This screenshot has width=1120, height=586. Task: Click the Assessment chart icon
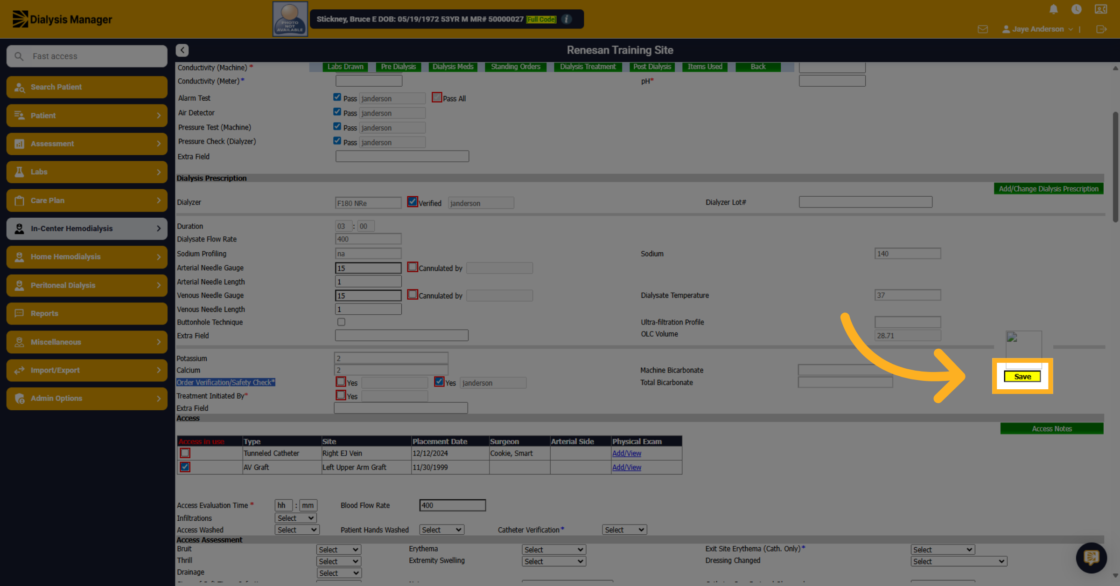click(19, 144)
